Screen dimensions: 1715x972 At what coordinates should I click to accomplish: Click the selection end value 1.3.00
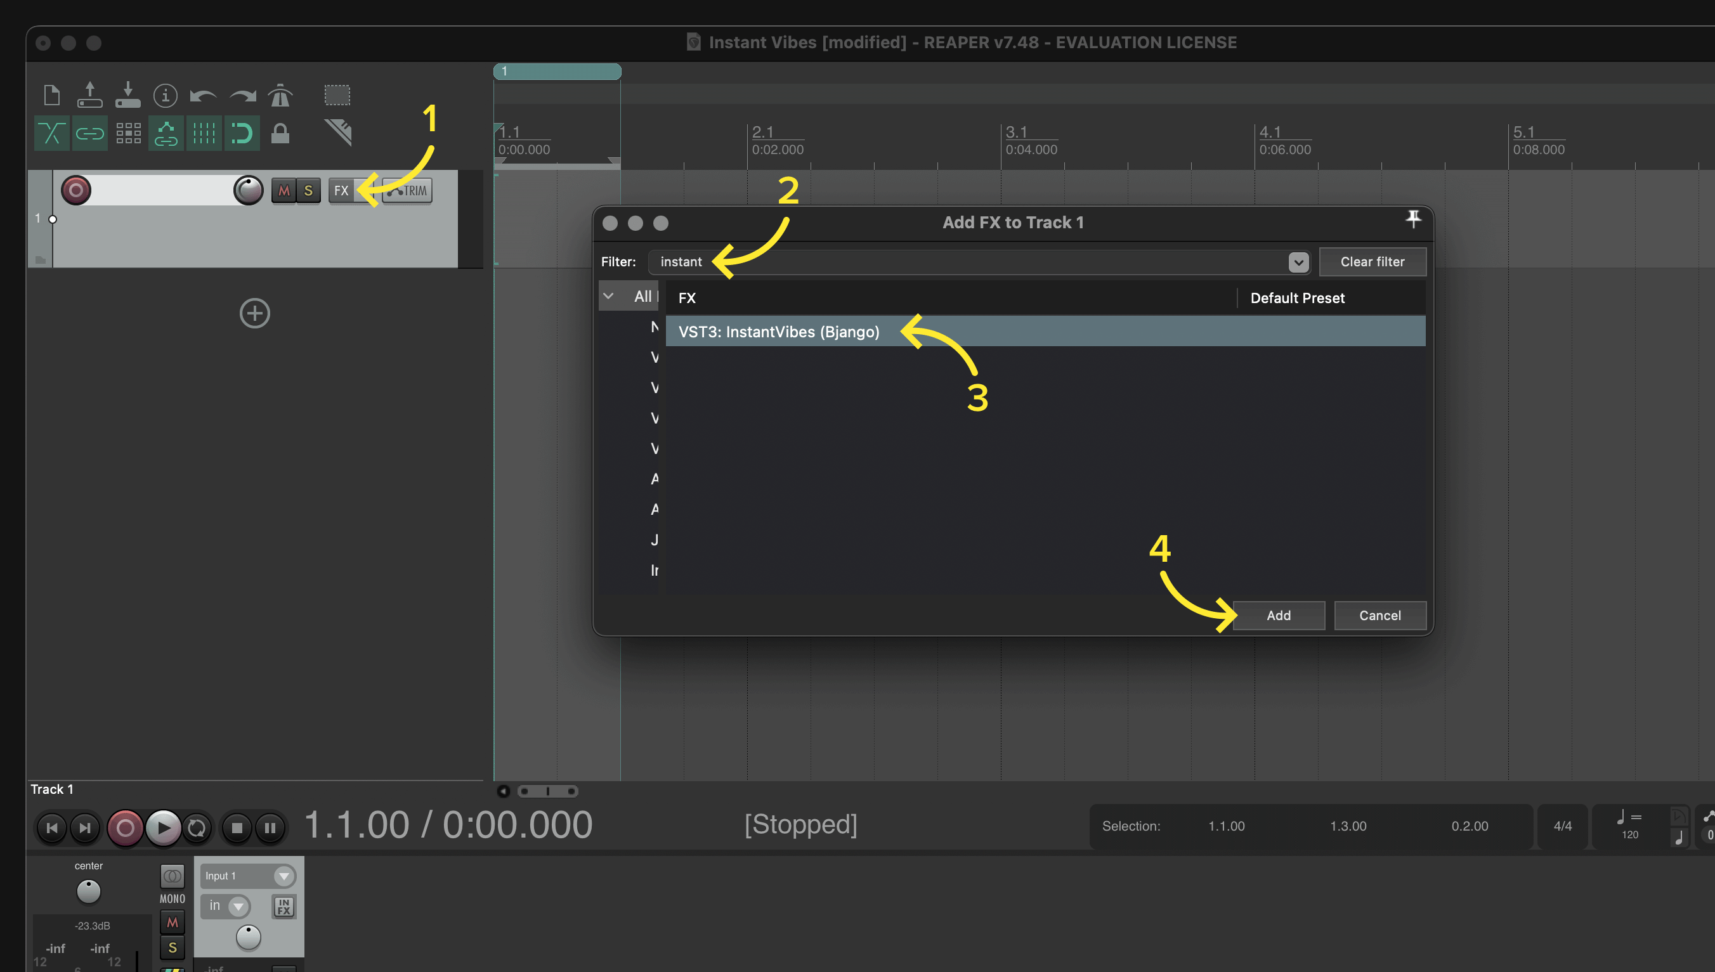click(x=1348, y=826)
